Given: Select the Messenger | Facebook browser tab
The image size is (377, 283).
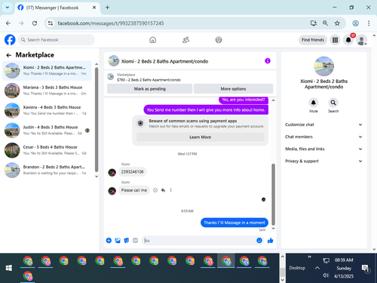Looking at the screenshot, I should 57,8.
